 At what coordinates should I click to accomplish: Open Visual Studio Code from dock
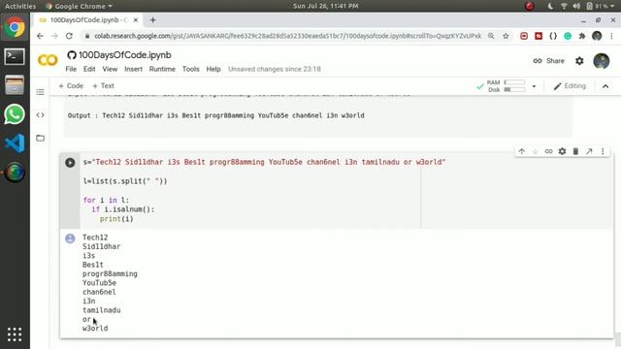tap(15, 143)
